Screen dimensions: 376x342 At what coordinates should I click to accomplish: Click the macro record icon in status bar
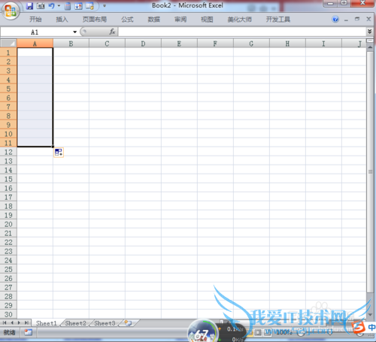pyautogui.click(x=29, y=332)
